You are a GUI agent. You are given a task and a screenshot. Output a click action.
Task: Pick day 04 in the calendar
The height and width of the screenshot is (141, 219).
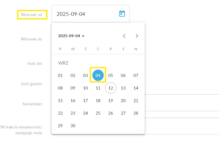coord(98,75)
